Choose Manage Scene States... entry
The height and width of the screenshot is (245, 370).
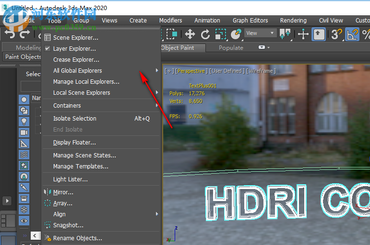[x=101, y=156]
